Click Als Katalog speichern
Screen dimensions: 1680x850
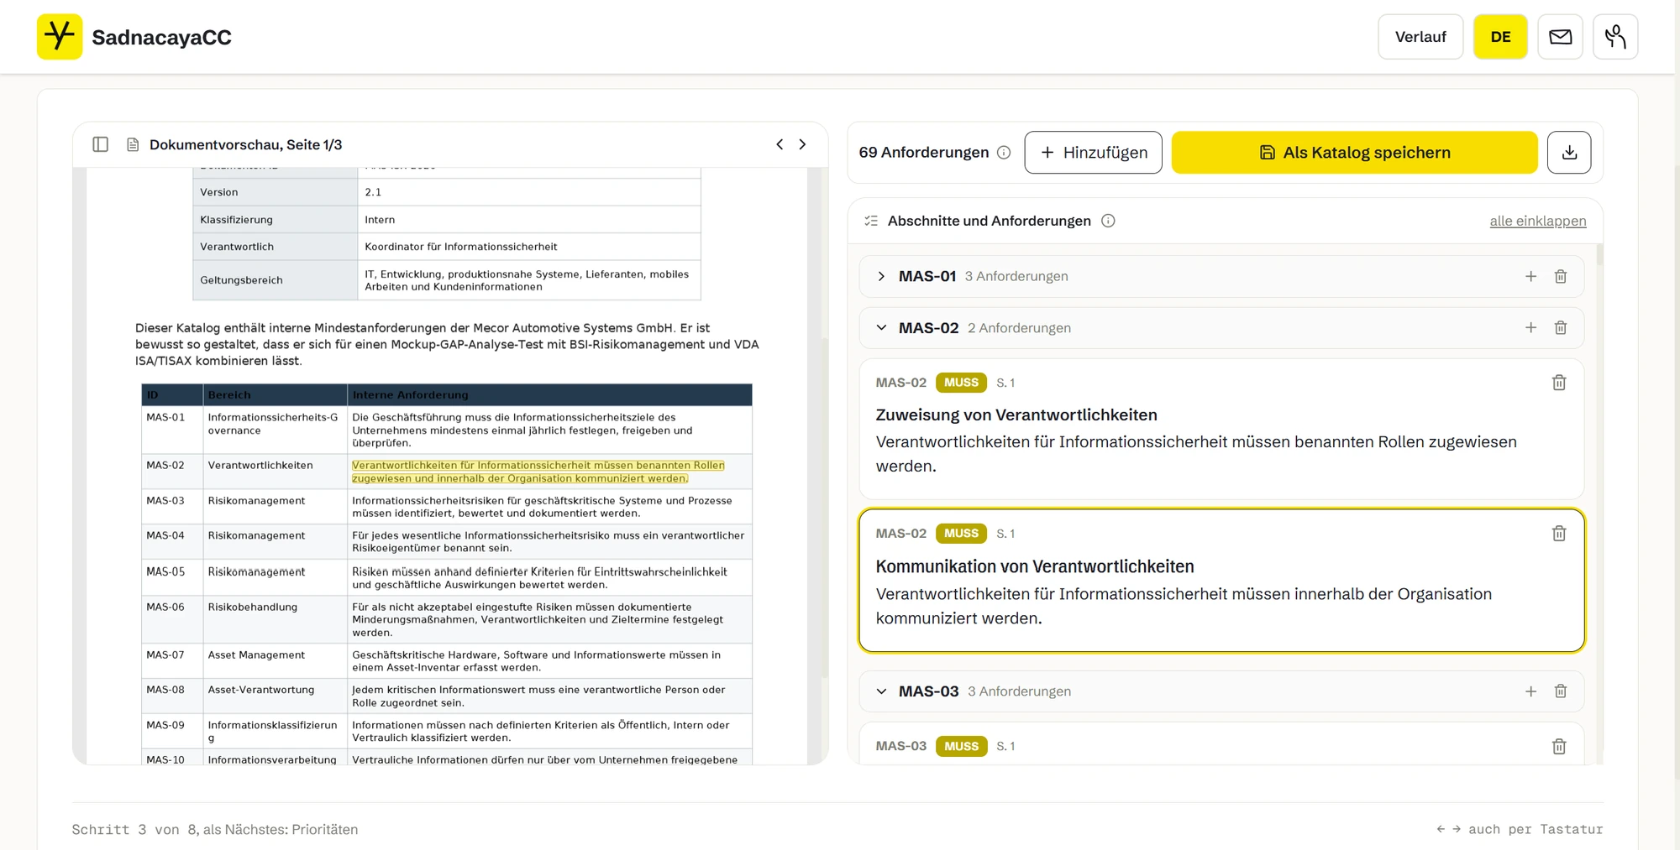[x=1354, y=153]
